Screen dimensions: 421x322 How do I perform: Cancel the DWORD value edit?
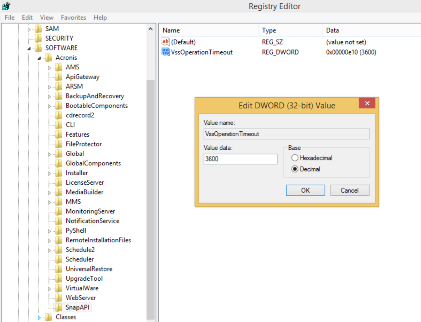tap(350, 190)
